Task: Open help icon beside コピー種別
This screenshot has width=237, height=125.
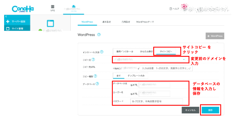Action: [x=95, y=76]
